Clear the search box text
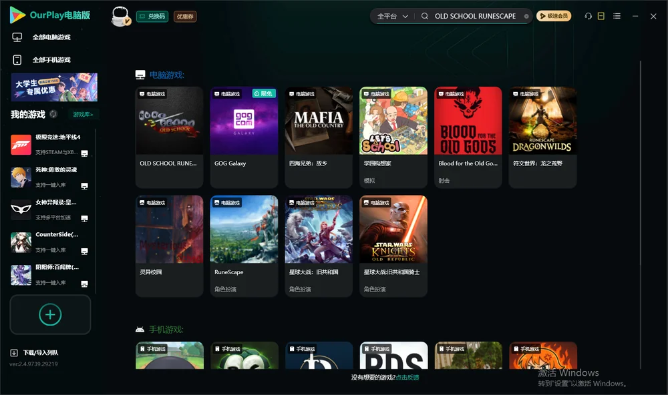The height and width of the screenshot is (395, 668). (x=526, y=16)
